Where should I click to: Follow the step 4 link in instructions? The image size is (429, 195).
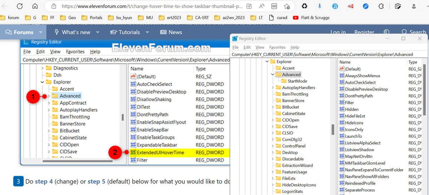point(44,181)
